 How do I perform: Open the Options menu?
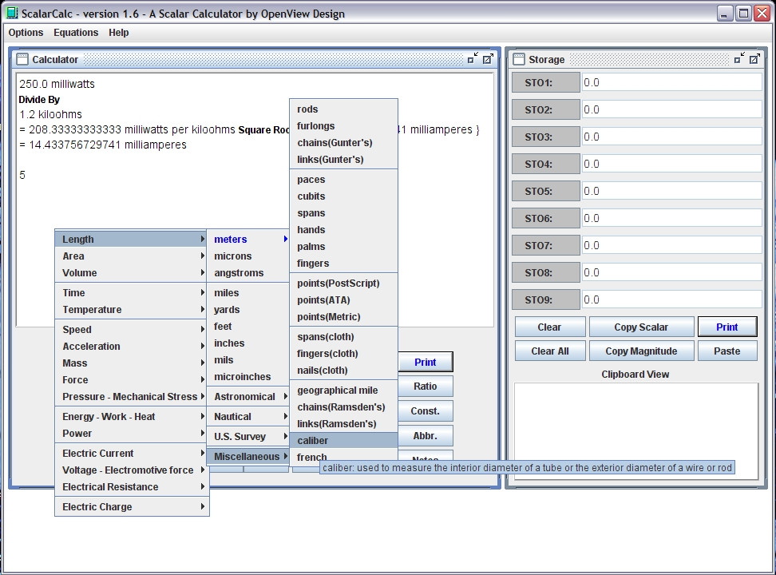26,33
